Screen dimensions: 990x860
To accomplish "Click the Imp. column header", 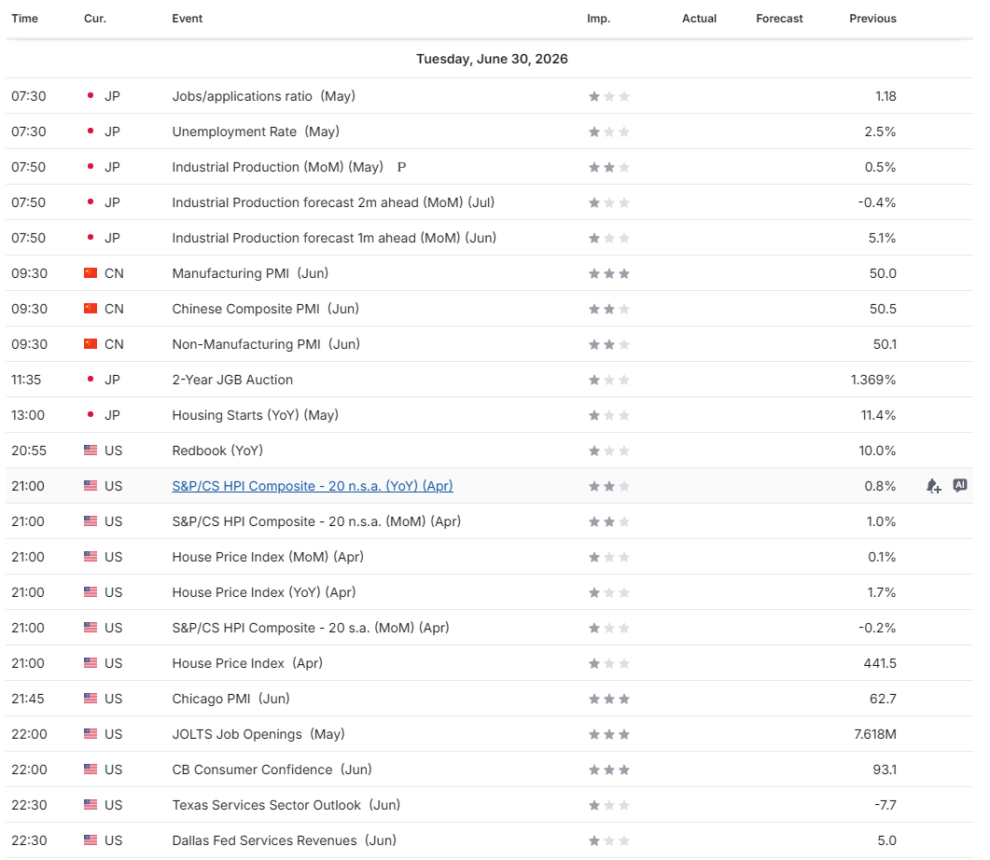I will tap(598, 19).
